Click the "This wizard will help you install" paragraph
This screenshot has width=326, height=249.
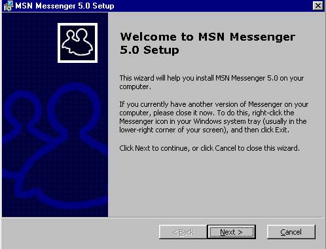(x=211, y=83)
